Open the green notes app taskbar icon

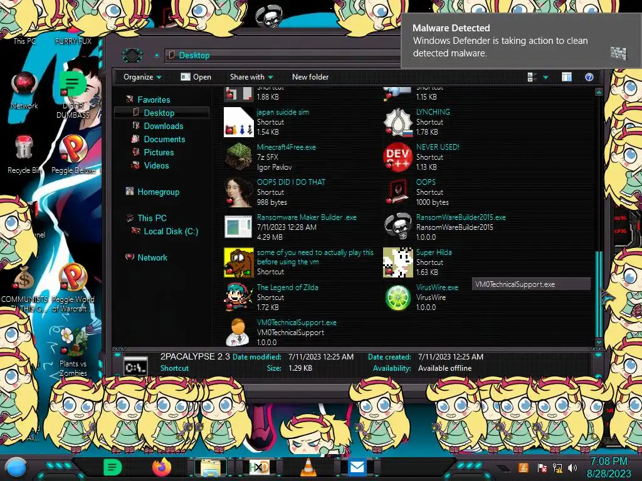point(113,467)
